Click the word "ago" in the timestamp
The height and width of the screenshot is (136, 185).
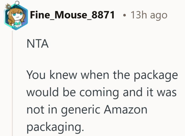tap(158, 16)
